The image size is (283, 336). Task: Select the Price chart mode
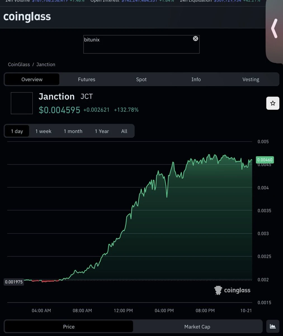tap(69, 326)
